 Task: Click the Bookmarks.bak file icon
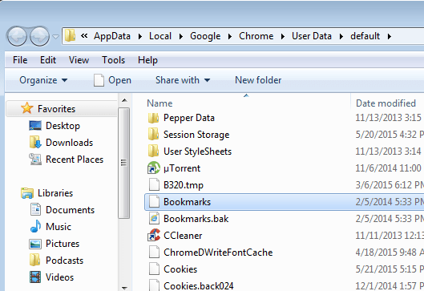[154, 219]
